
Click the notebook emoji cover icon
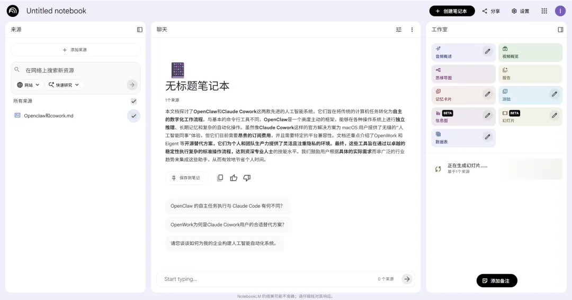click(177, 70)
